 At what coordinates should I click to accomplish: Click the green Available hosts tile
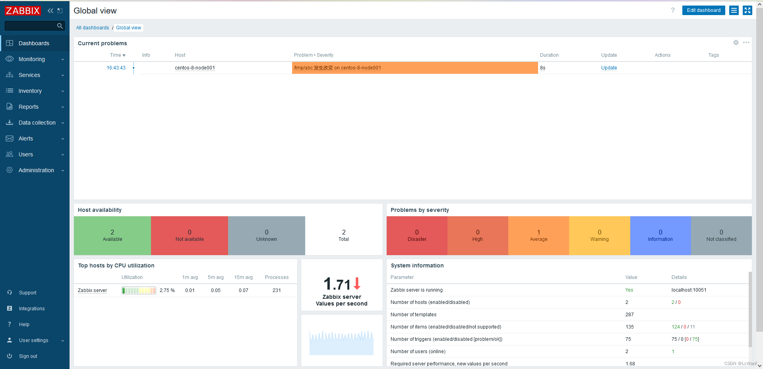(x=112, y=236)
